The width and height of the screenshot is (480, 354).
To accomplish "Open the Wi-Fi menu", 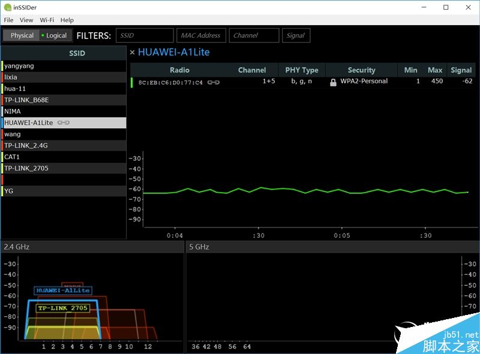I will tap(47, 20).
